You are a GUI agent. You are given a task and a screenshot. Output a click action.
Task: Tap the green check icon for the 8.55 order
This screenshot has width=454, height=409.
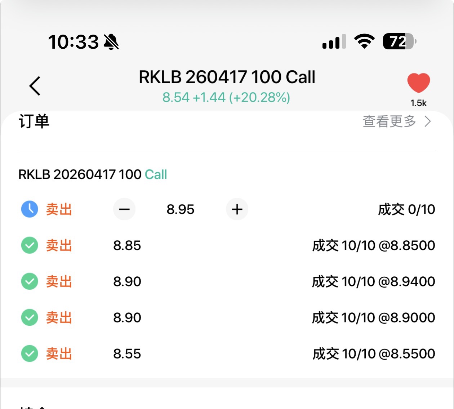[30, 354]
